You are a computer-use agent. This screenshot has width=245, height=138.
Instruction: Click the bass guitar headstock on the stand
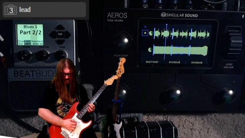121,67
